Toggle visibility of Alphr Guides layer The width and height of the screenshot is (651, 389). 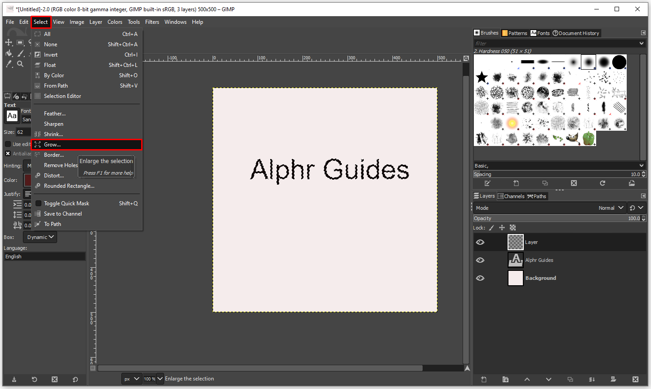tap(480, 260)
